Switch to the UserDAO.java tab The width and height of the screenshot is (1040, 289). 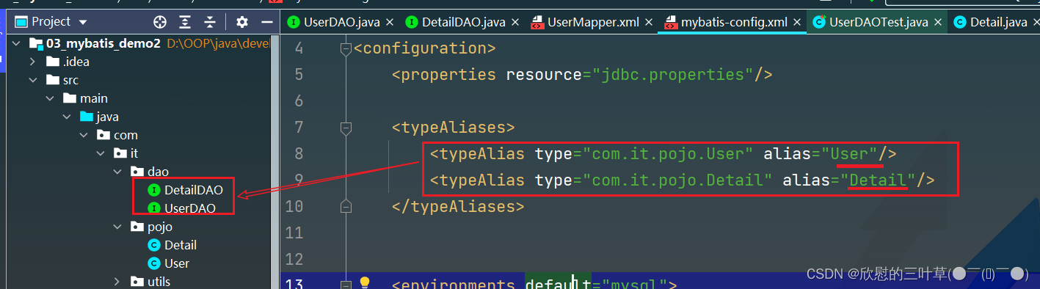click(341, 22)
